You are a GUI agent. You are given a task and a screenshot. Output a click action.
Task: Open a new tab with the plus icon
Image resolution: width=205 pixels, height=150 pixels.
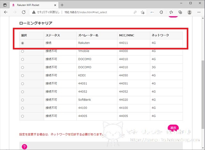coord(62,5)
